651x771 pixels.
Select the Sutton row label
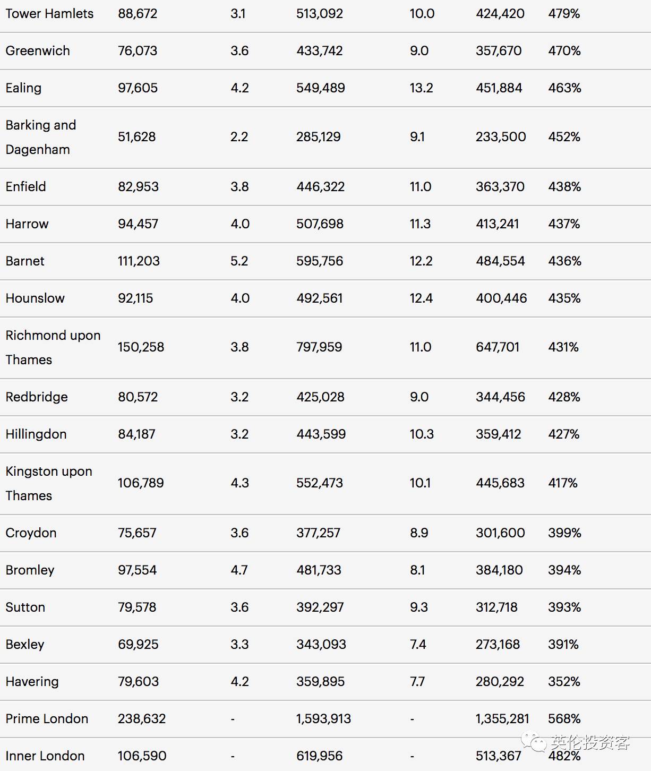[25, 607]
